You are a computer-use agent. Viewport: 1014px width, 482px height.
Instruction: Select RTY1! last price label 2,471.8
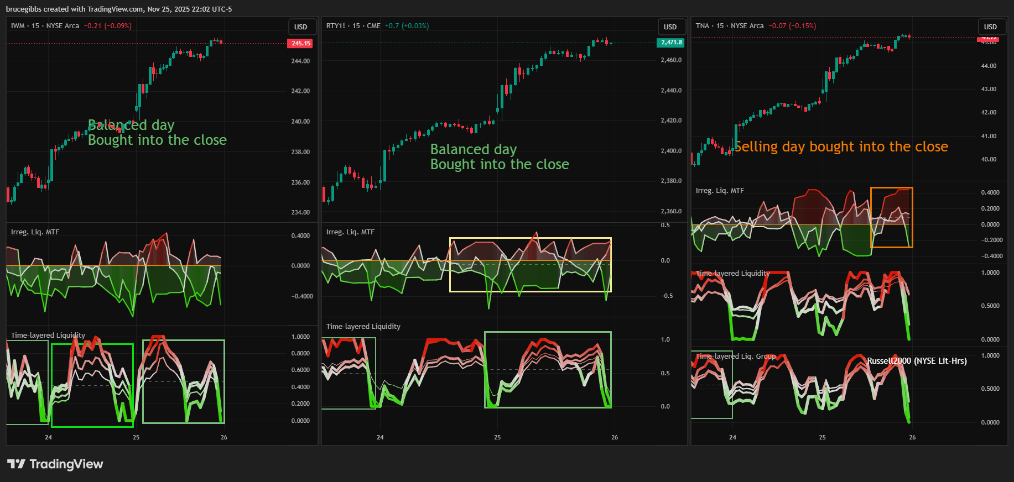tap(670, 43)
